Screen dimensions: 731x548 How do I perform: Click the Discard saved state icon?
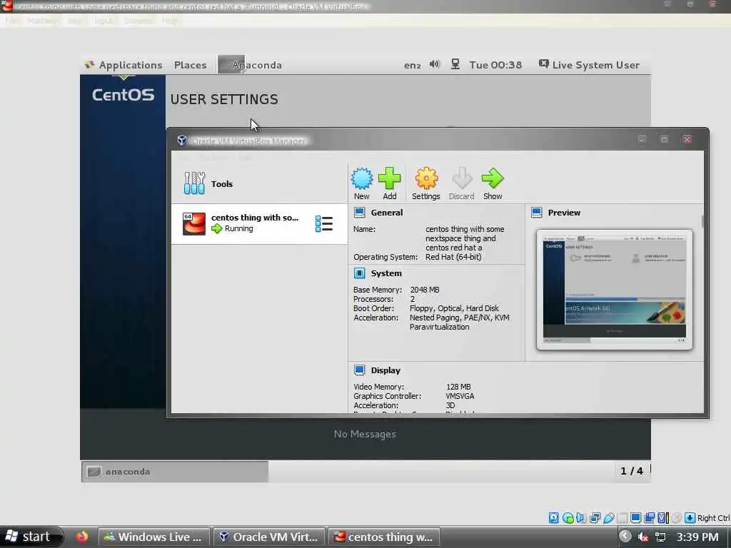coord(462,183)
